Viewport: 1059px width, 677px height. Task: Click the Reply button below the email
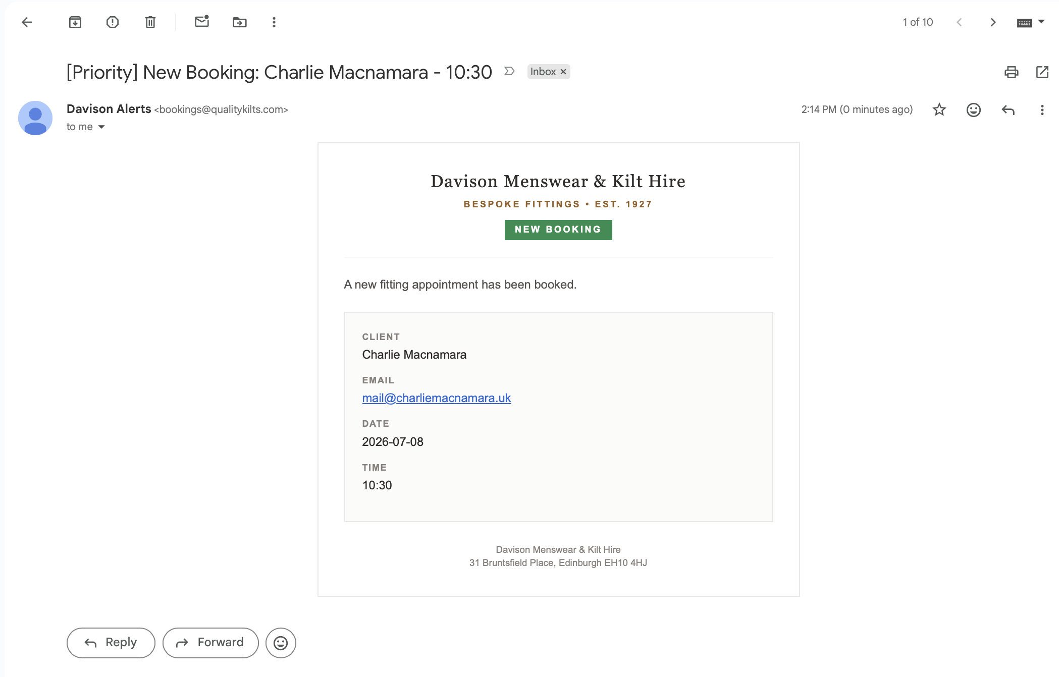tap(111, 643)
